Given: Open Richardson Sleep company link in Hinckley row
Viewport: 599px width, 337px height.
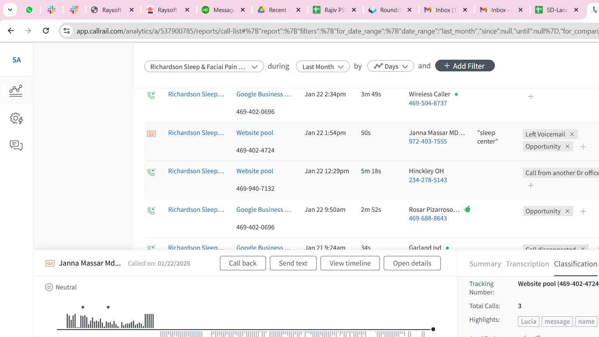Looking at the screenshot, I should [x=196, y=171].
